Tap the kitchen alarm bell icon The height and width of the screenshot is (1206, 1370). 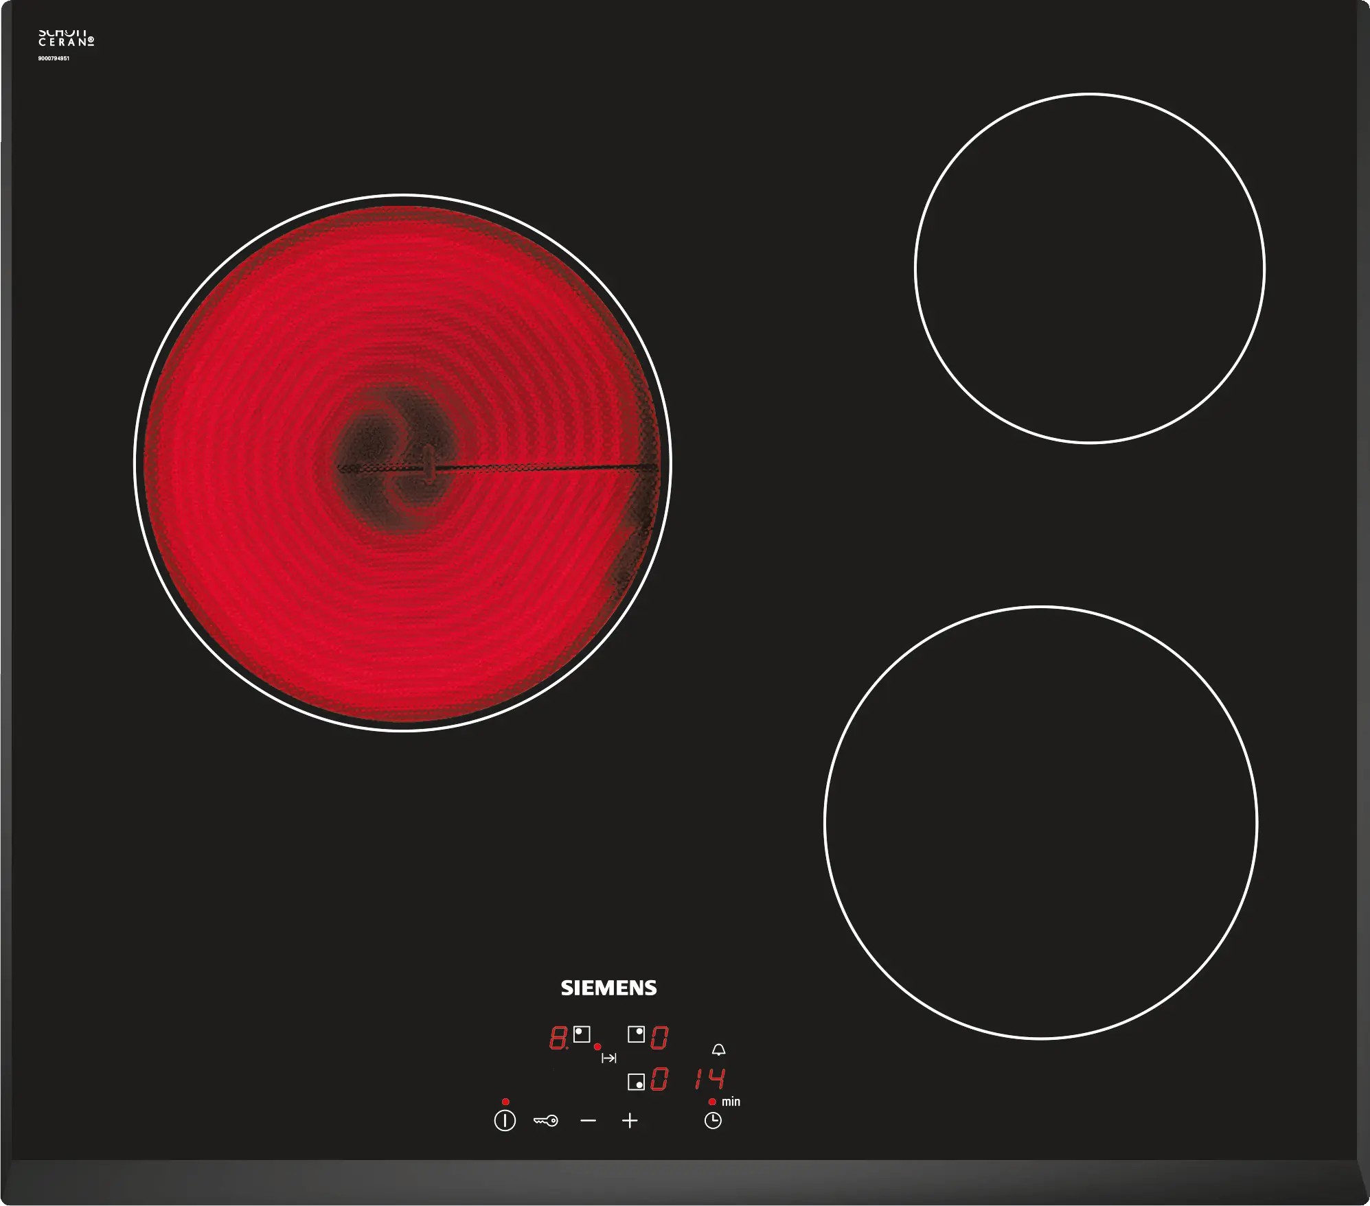click(x=718, y=1050)
